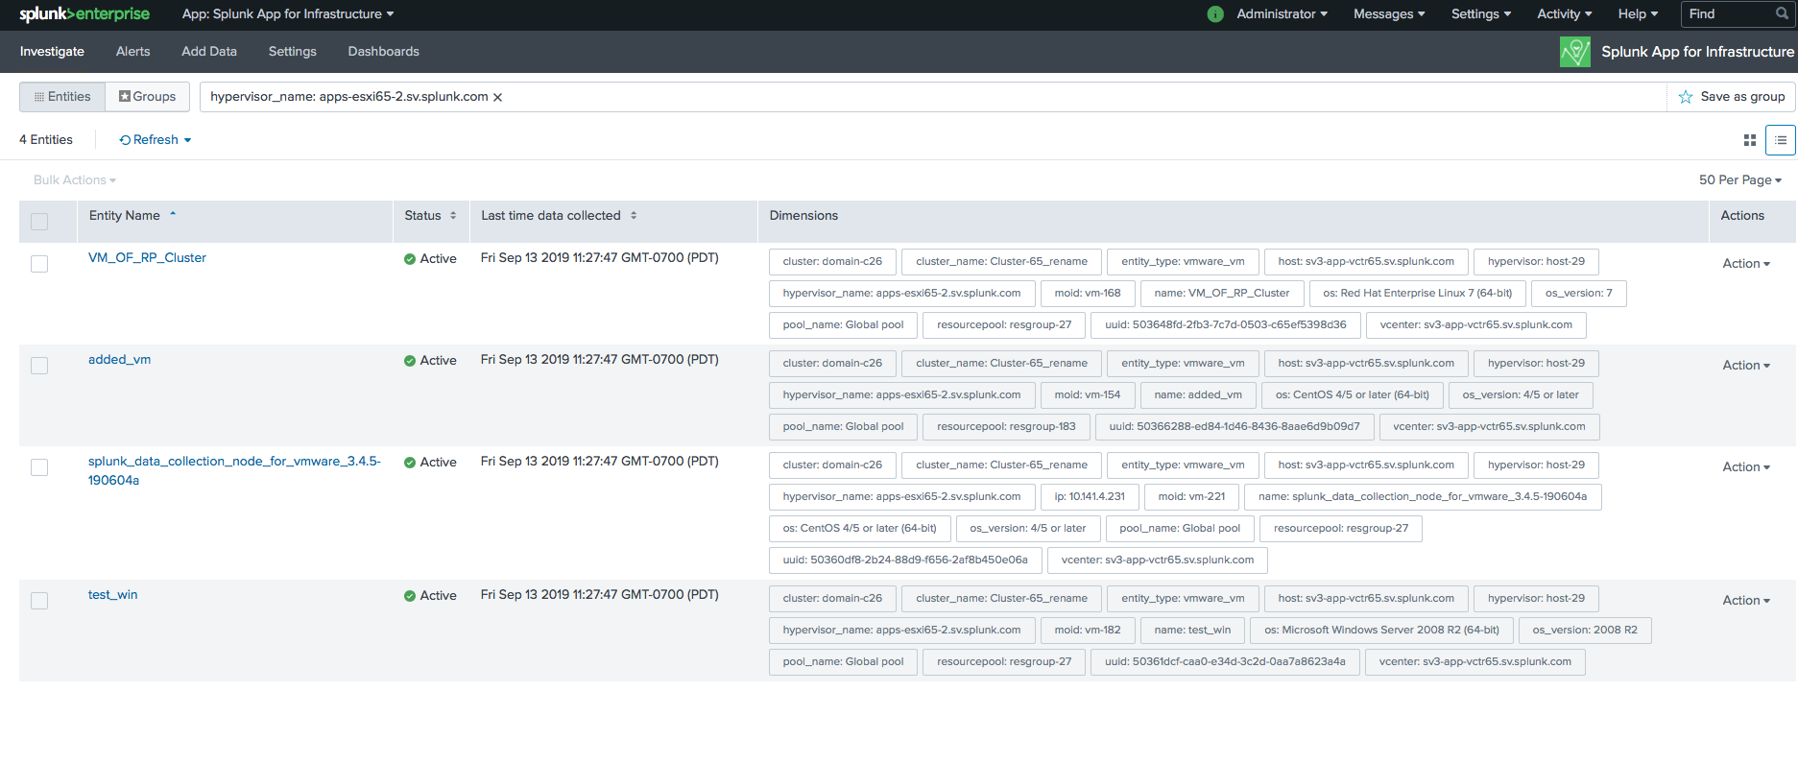Open the Administrator menu
Image resolution: width=1798 pixels, height=763 pixels.
click(1282, 14)
